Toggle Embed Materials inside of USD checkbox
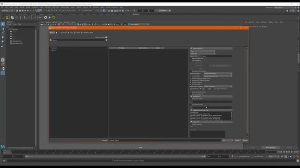 [191, 78]
